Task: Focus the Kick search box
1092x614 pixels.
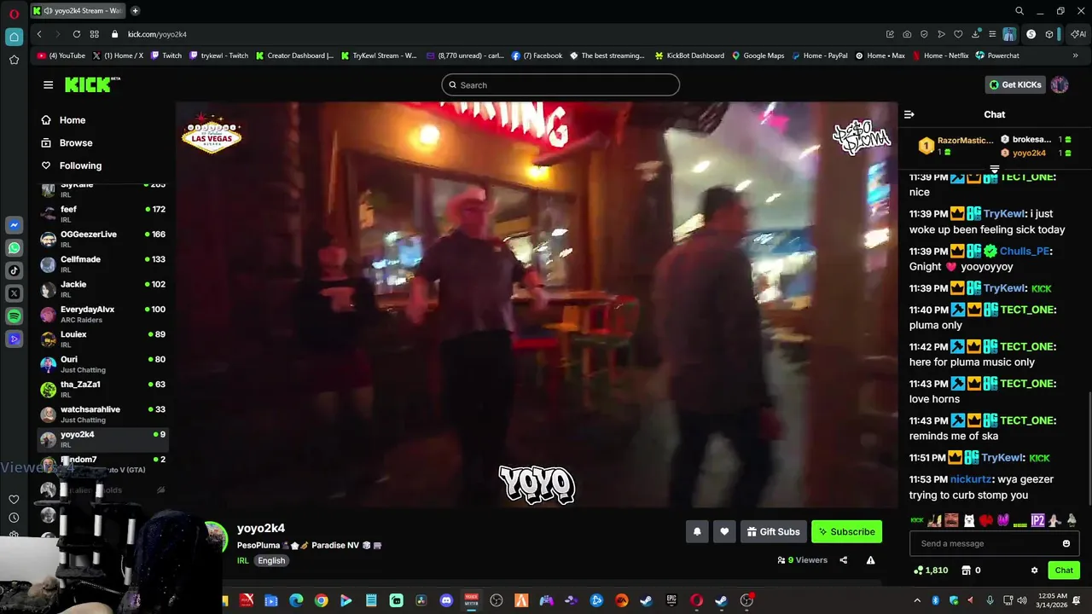Action: [x=561, y=84]
